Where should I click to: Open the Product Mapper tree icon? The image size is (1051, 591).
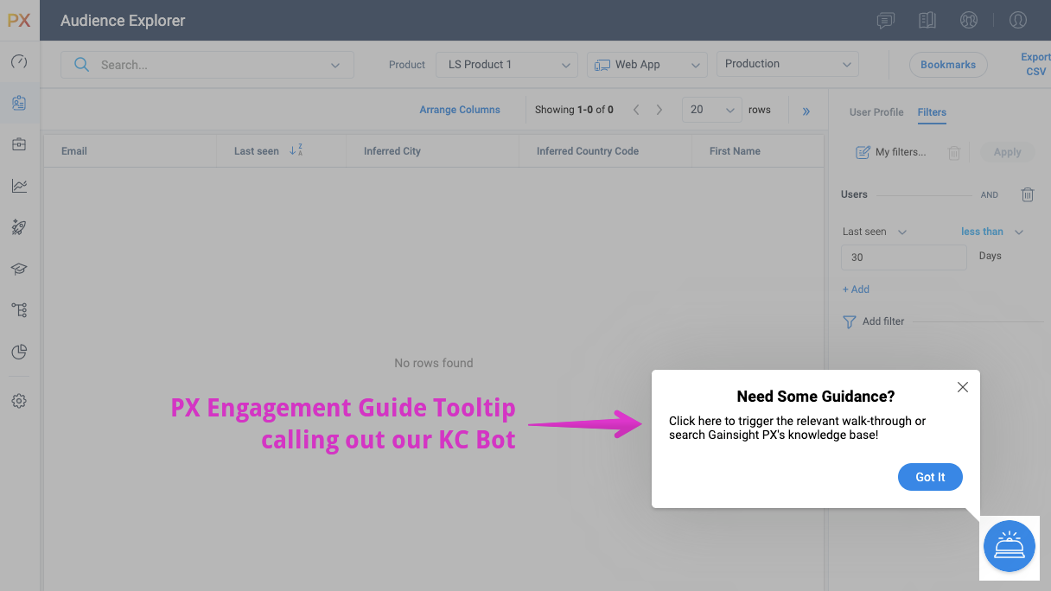(x=19, y=309)
